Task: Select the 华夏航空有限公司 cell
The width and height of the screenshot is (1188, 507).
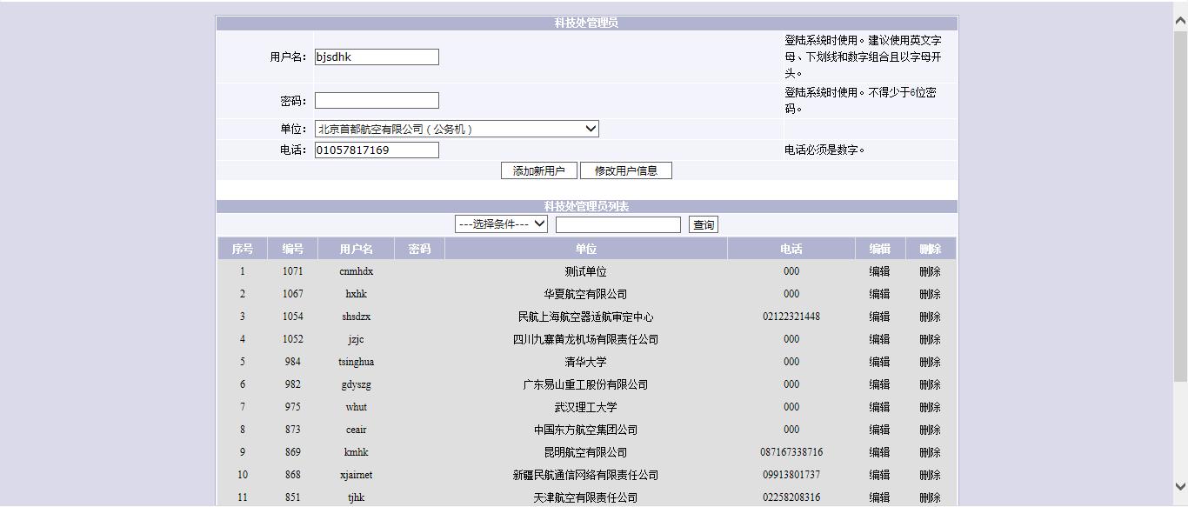Action: (586, 294)
